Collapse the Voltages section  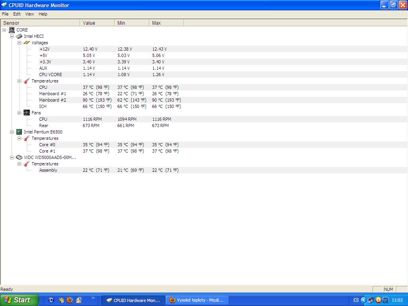point(19,43)
